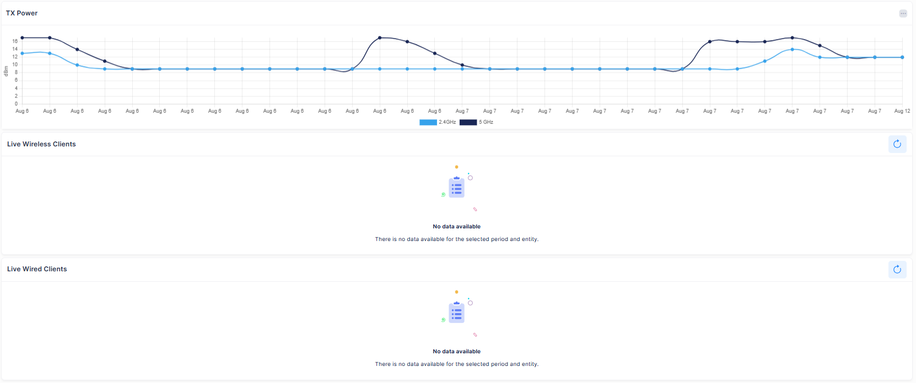
Task: Click the 5 GHz legend text label
Action: click(x=486, y=122)
